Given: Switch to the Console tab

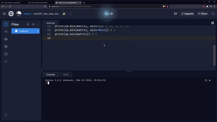Looking at the screenshot, I should click(x=51, y=75).
